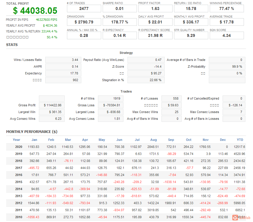
Task: Click the Z-Probability value 99.9 %
Action: pos(227,66)
